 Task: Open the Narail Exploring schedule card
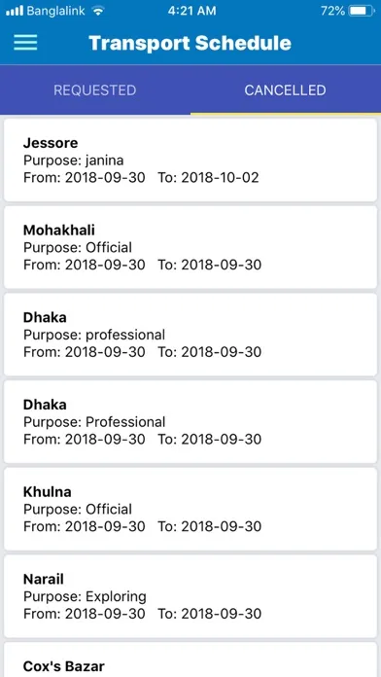tap(190, 596)
